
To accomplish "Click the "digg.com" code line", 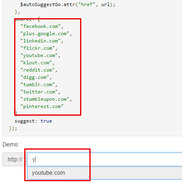I will pos(36,77).
